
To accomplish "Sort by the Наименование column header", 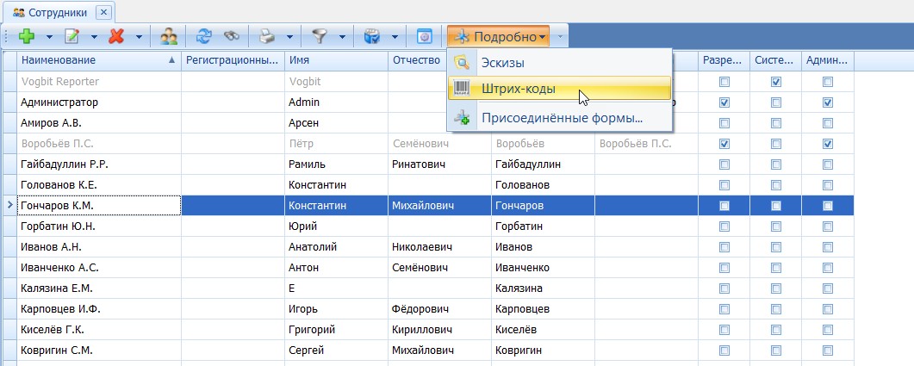I will point(98,60).
